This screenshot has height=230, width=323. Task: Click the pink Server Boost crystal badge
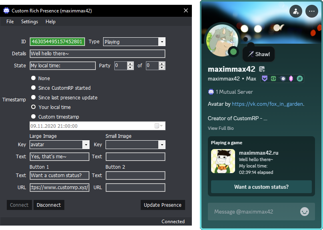pos(291,79)
